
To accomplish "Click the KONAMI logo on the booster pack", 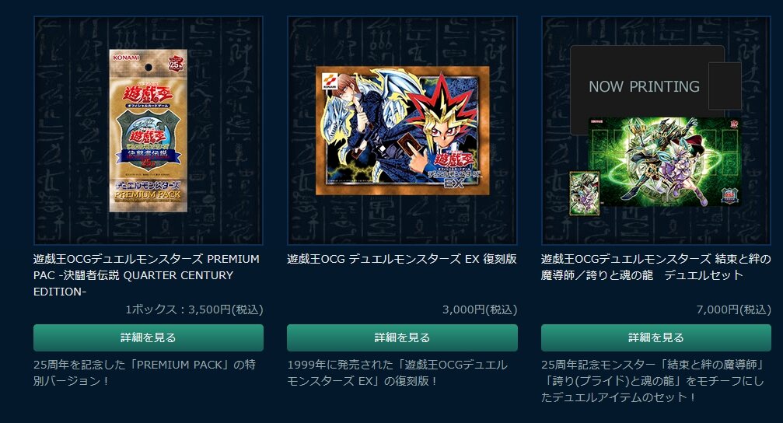I will coord(126,58).
